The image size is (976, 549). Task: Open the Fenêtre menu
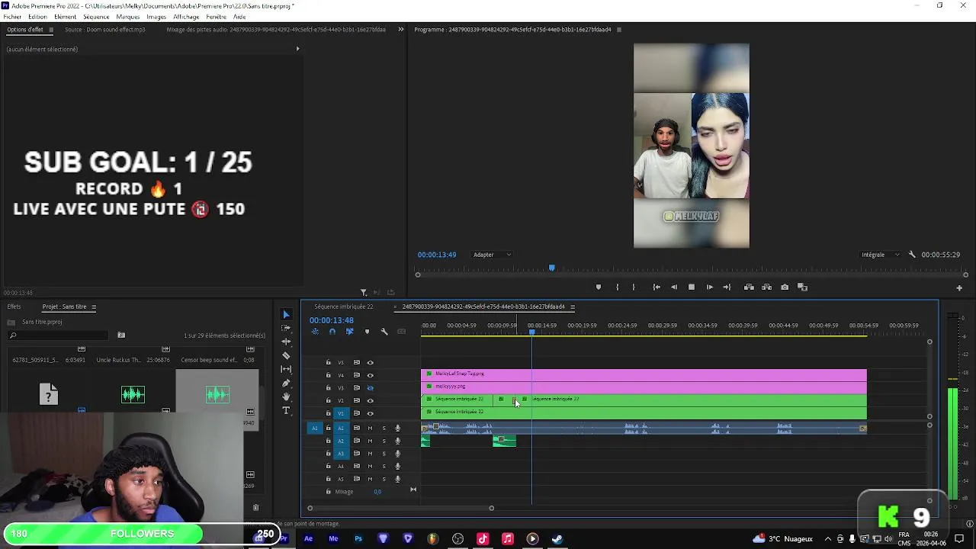(217, 17)
